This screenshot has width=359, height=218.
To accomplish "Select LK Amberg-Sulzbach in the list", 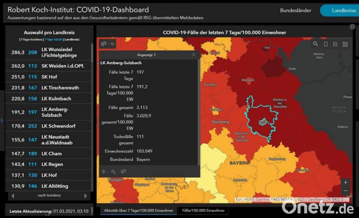I will [48, 112].
